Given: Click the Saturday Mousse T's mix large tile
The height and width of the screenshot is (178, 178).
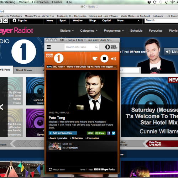Looking at the screenshot, I should click(150, 107).
